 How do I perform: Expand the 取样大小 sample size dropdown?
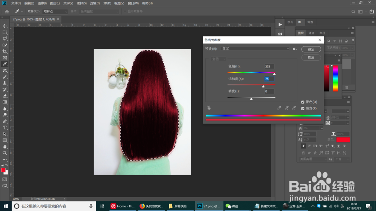point(55,12)
